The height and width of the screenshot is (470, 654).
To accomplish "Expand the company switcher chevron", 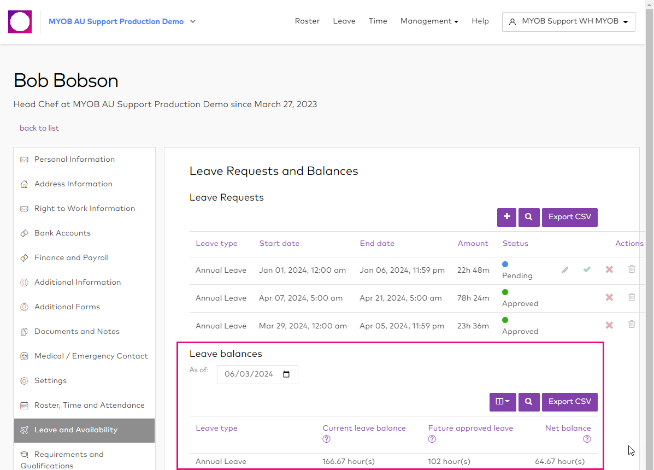I will (x=193, y=22).
